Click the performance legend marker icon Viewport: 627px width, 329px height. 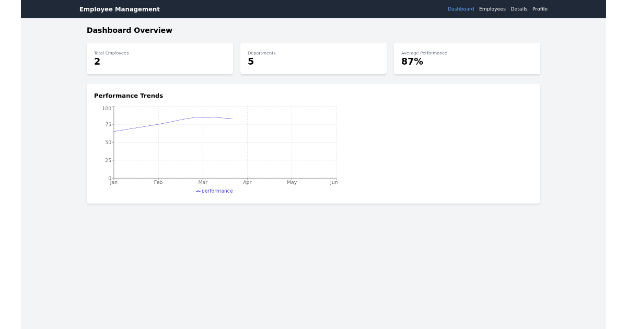point(198,191)
